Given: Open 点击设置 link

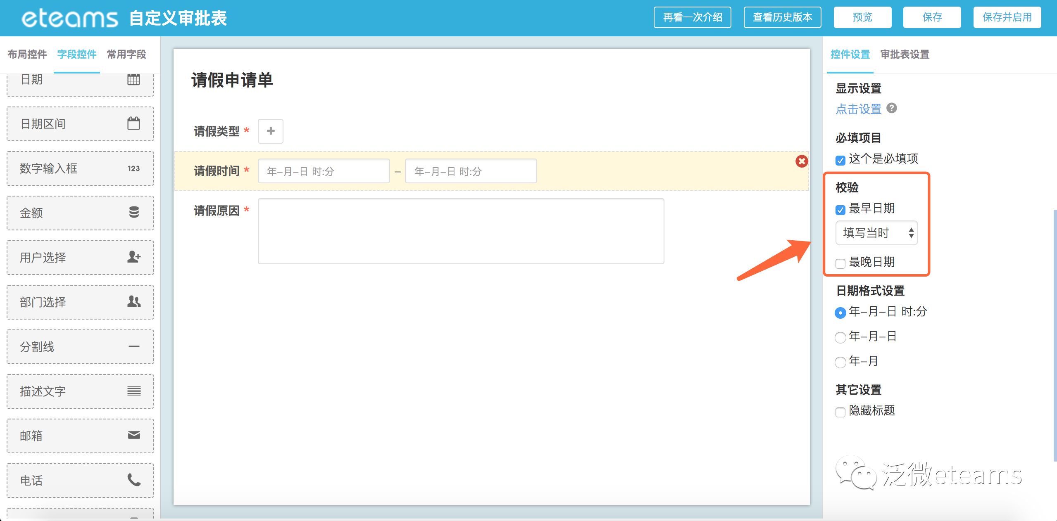Looking at the screenshot, I should (x=858, y=109).
